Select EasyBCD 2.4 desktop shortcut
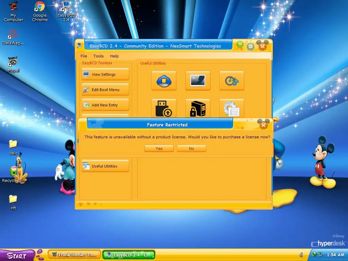The image size is (348, 261). [x=66, y=12]
